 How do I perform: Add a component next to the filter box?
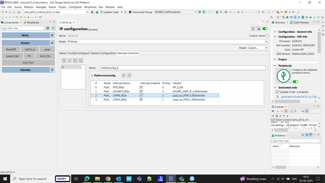point(48,28)
